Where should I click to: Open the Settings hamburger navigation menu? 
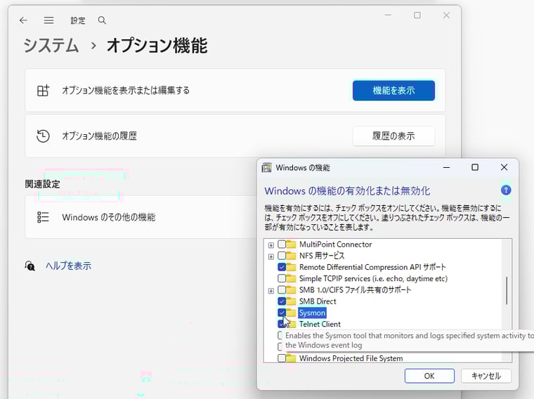(x=48, y=20)
